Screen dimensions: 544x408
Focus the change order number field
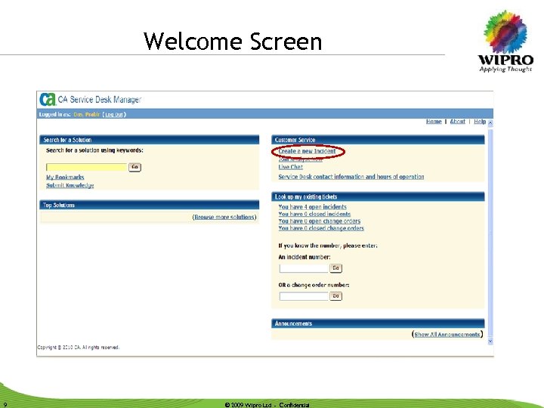(304, 296)
